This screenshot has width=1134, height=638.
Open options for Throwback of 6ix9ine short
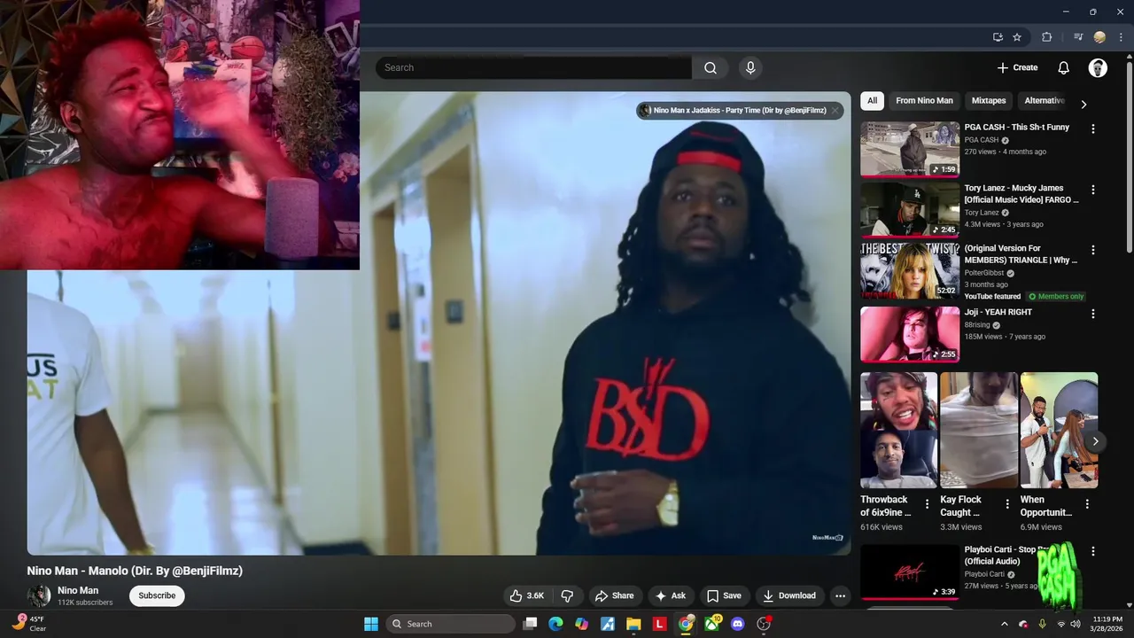point(927,503)
